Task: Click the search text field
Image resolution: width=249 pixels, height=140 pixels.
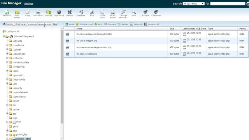Action: 228,3
